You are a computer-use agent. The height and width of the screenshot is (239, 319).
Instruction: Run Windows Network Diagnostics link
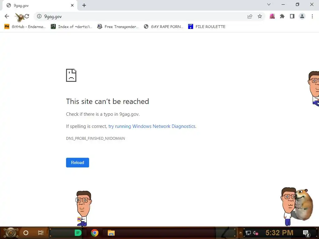[152, 126]
